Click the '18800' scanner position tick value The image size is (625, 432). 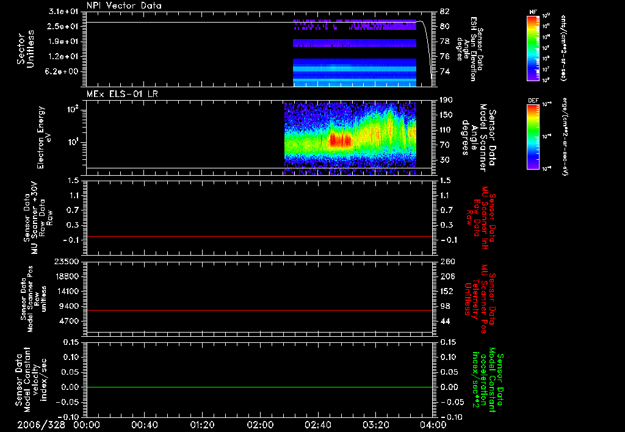(x=67, y=276)
